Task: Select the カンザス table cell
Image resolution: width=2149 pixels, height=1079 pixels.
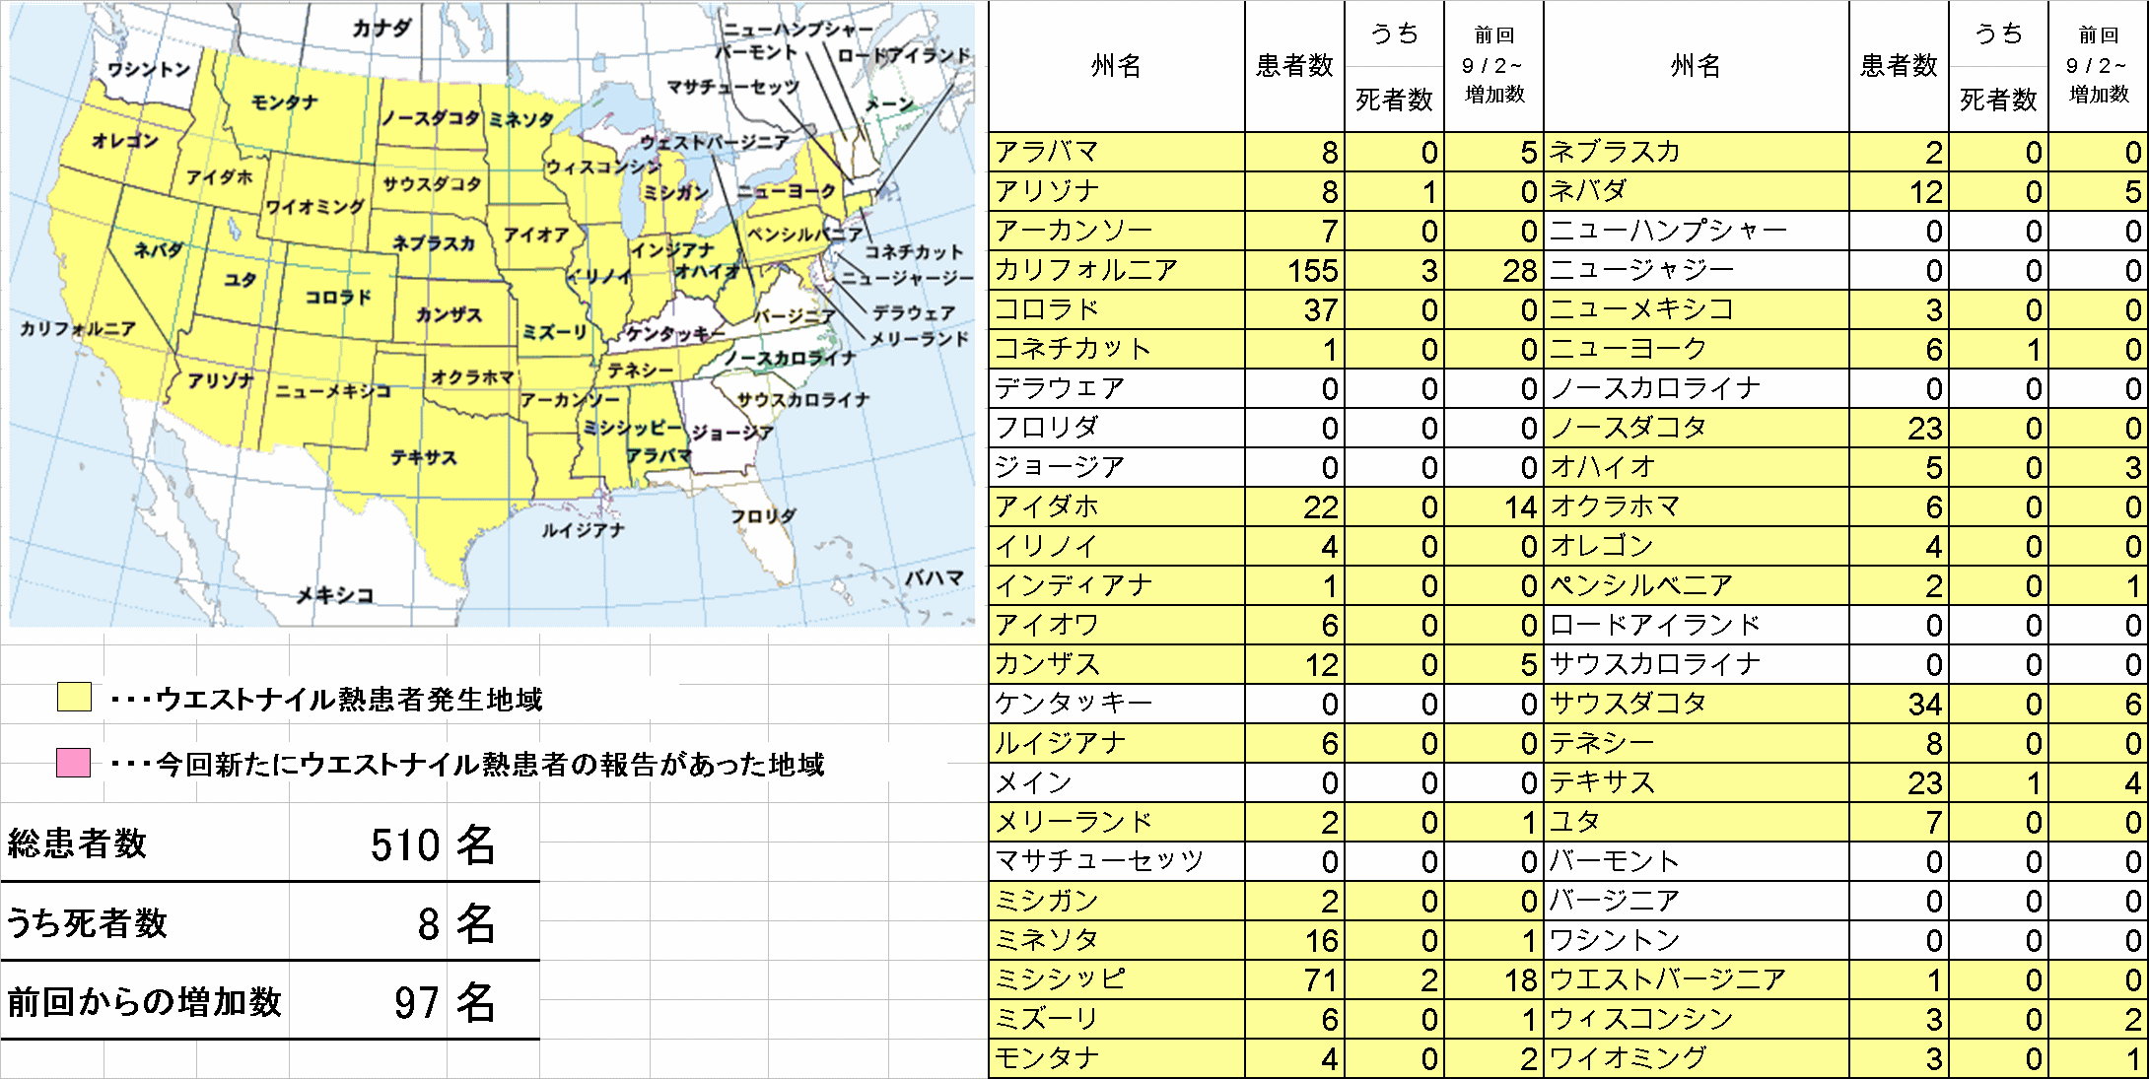Action: click(x=1117, y=664)
